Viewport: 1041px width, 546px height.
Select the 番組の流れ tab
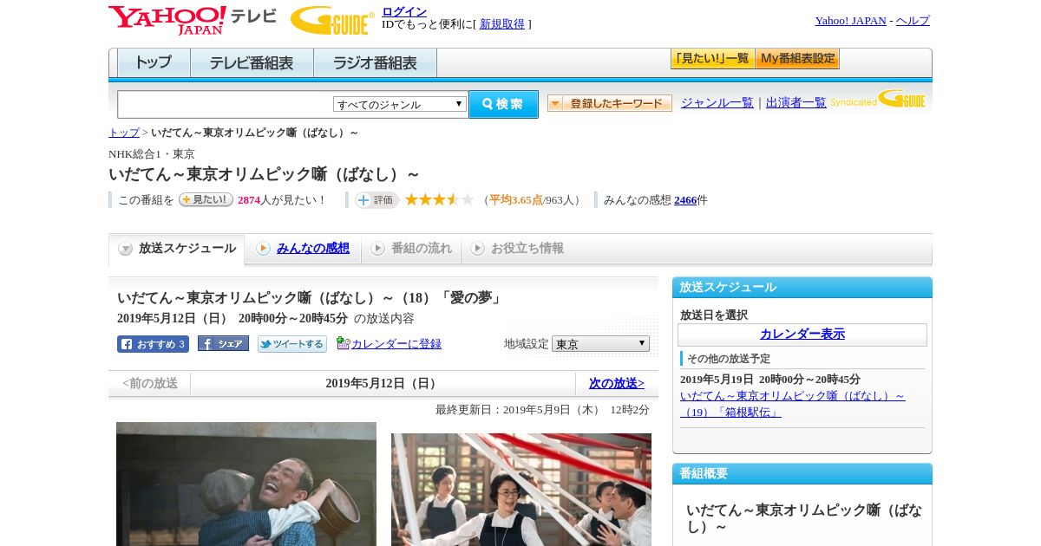(x=411, y=249)
